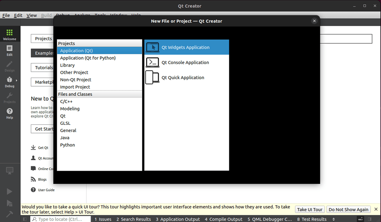This screenshot has height=222, width=381.
Task: Click the Examples button on Welcome page
Action: tap(42, 53)
